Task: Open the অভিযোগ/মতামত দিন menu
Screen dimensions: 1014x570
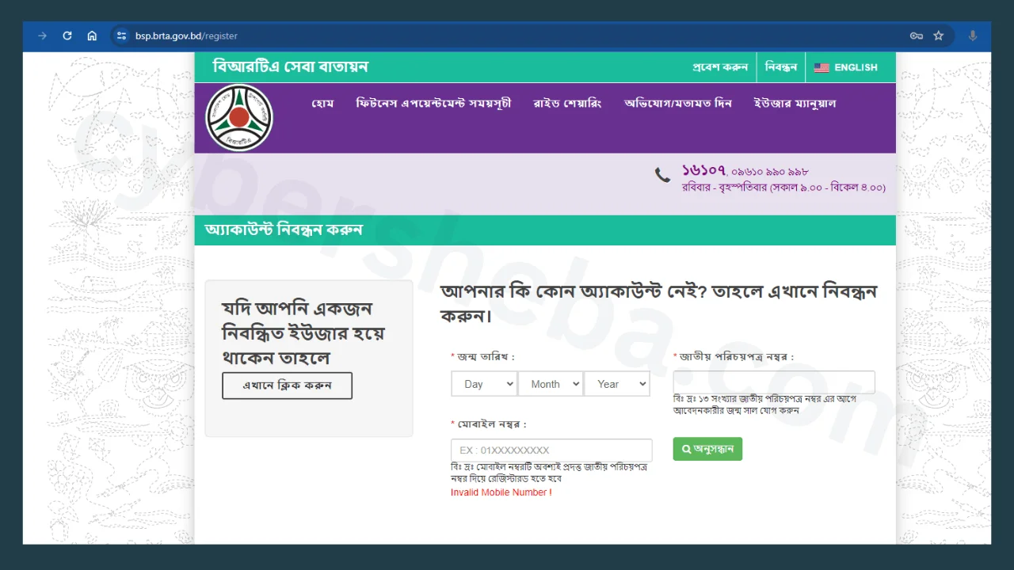Action: tap(680, 103)
